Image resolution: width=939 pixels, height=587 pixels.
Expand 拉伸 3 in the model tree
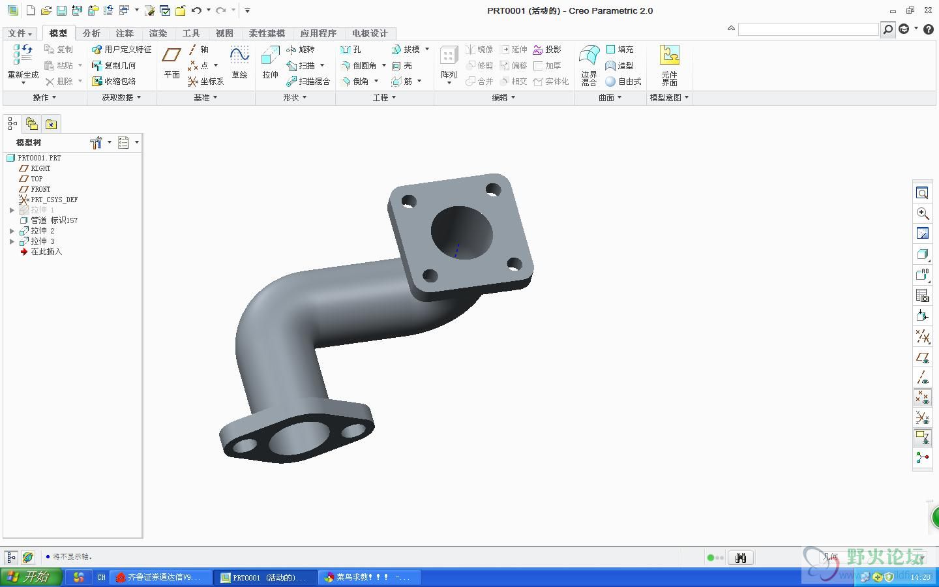coord(12,241)
